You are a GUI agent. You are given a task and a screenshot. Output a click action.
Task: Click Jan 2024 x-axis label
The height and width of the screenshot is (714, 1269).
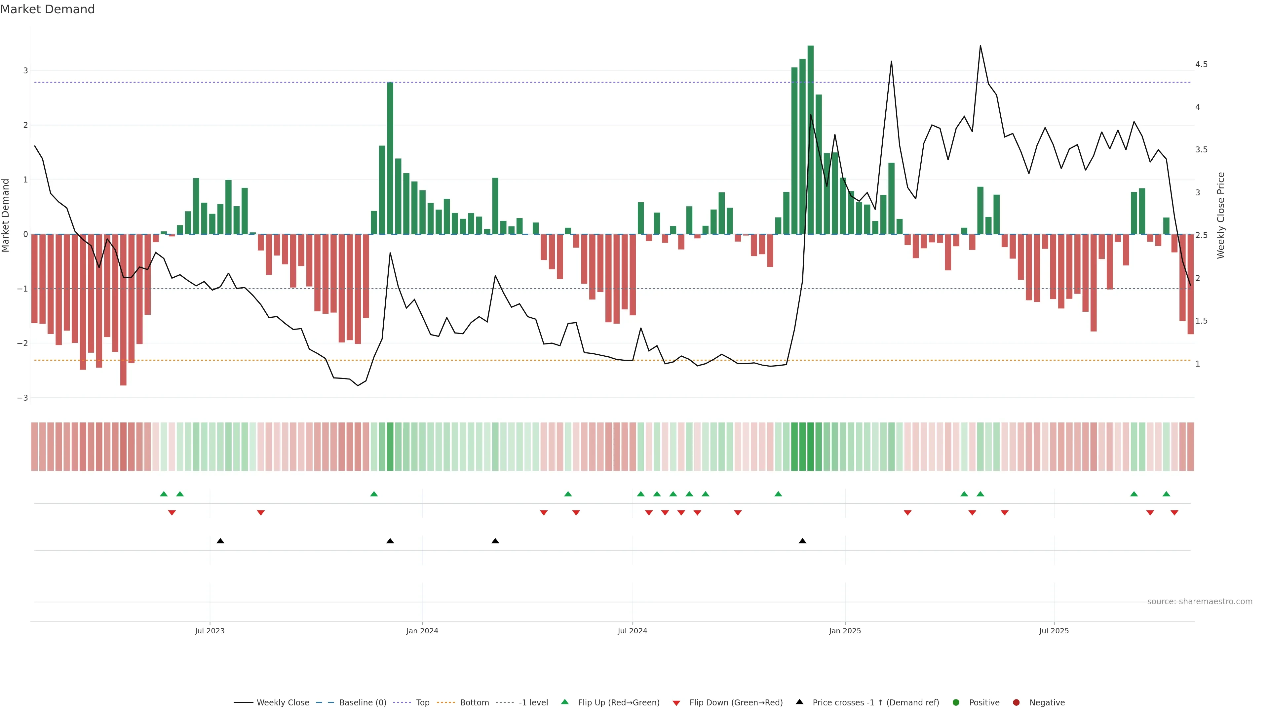[x=422, y=631]
